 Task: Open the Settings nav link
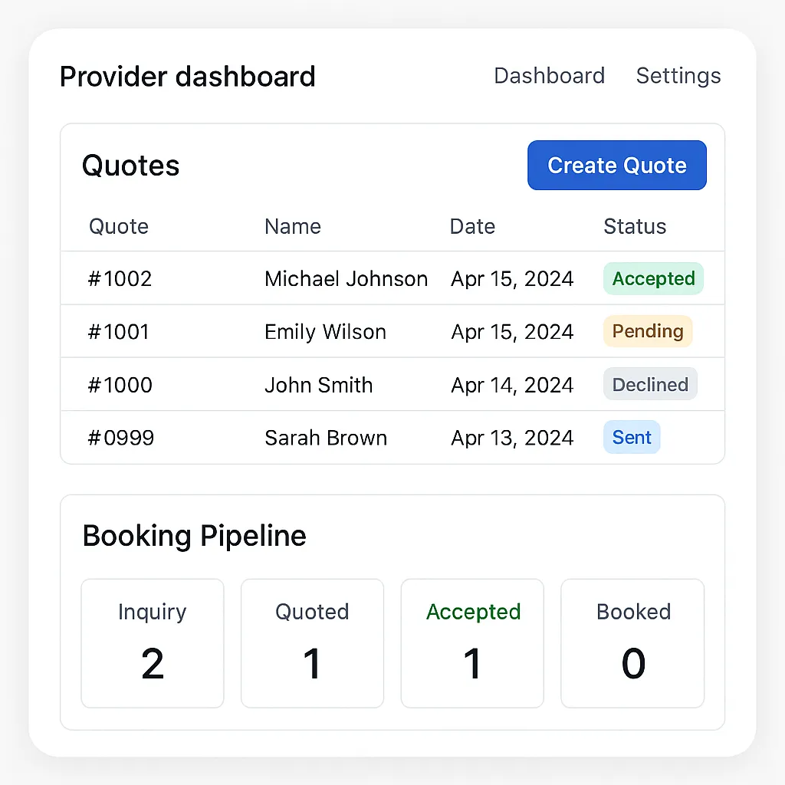678,76
